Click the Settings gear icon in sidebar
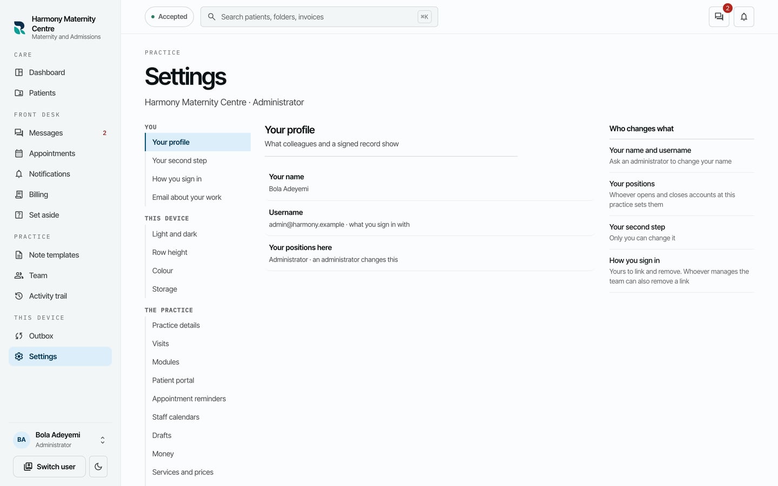 point(19,356)
